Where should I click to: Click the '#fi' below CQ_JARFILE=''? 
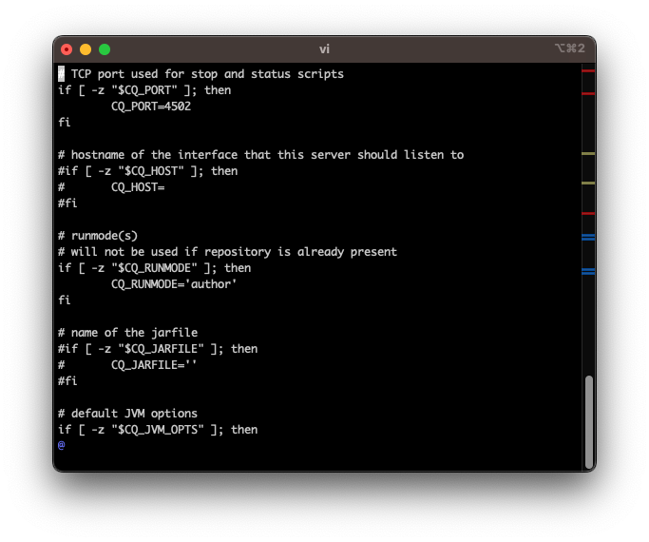coord(67,381)
